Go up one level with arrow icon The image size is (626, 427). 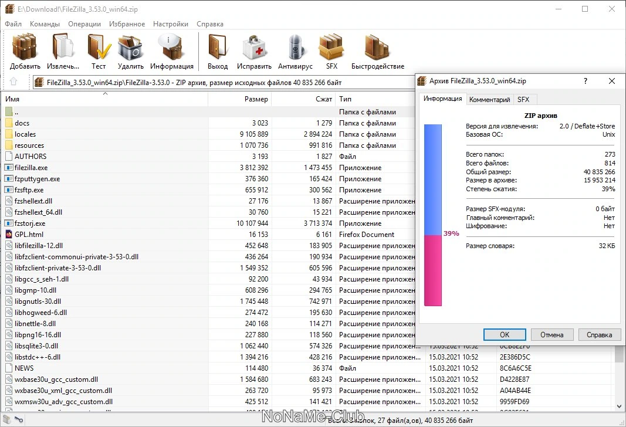click(13, 82)
